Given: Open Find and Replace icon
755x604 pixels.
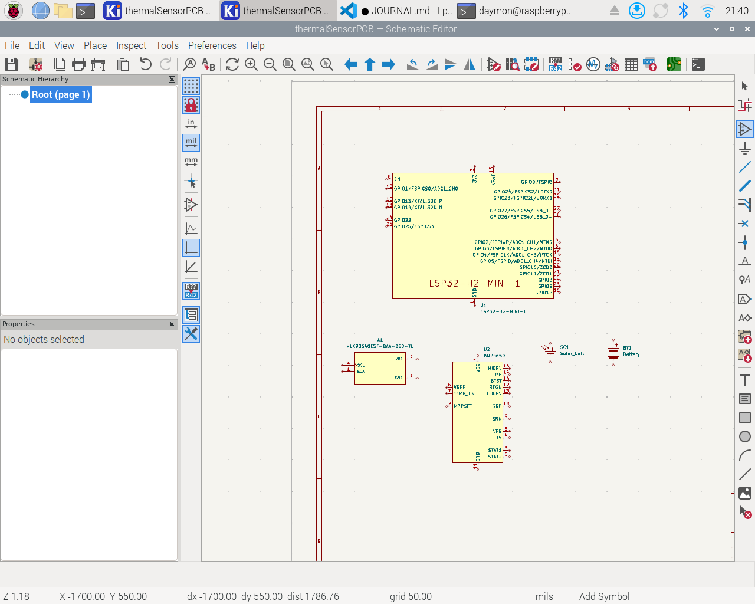Looking at the screenshot, I should click(208, 64).
